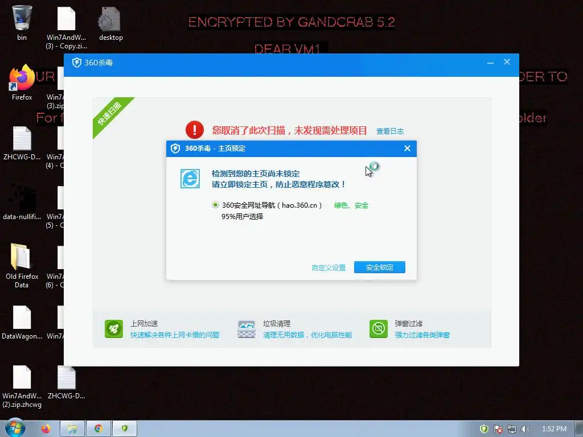Close the 360杀毒 main window

[507, 62]
